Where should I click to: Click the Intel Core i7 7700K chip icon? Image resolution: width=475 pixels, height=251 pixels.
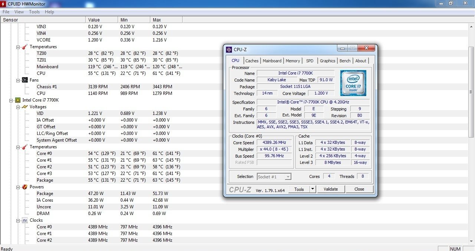[x=17, y=100]
